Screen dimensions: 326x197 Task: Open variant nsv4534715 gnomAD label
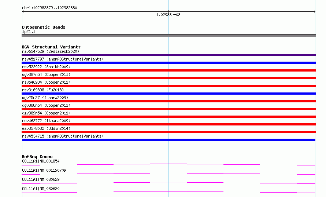point(63,136)
